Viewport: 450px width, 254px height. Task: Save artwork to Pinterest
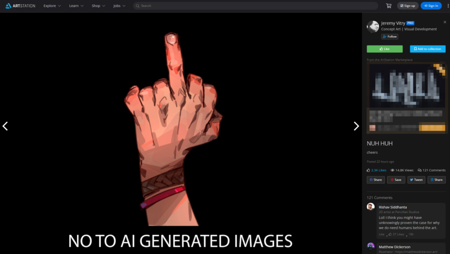pyautogui.click(x=396, y=180)
